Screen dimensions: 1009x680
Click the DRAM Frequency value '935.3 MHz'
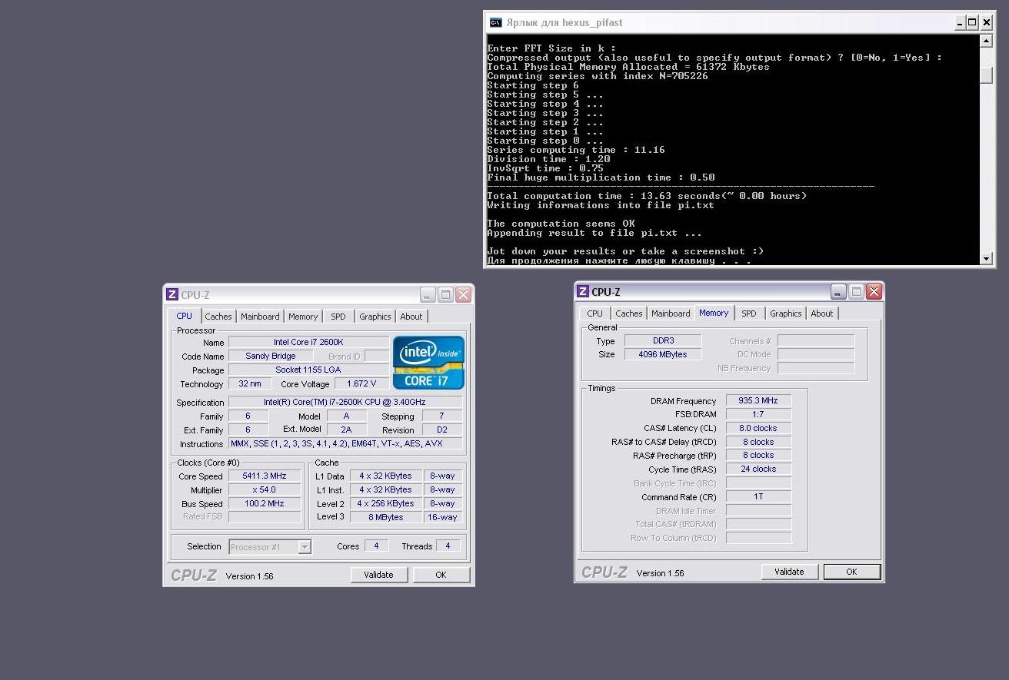[x=758, y=401]
